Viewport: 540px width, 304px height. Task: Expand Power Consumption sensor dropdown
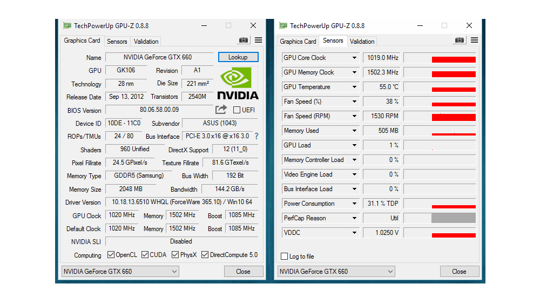pyautogui.click(x=354, y=204)
